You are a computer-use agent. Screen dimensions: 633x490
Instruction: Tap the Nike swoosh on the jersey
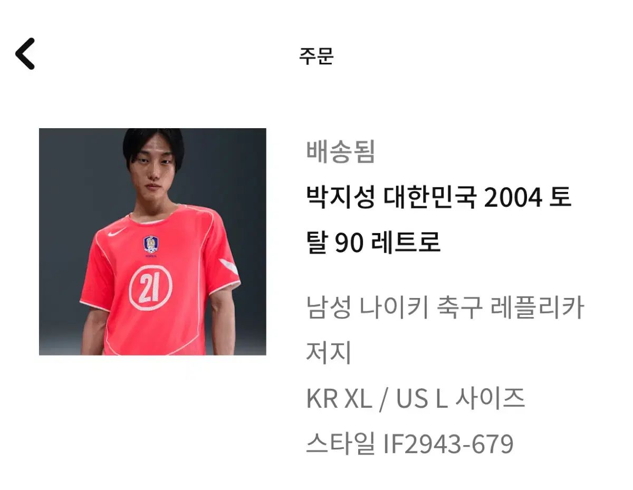117,232
